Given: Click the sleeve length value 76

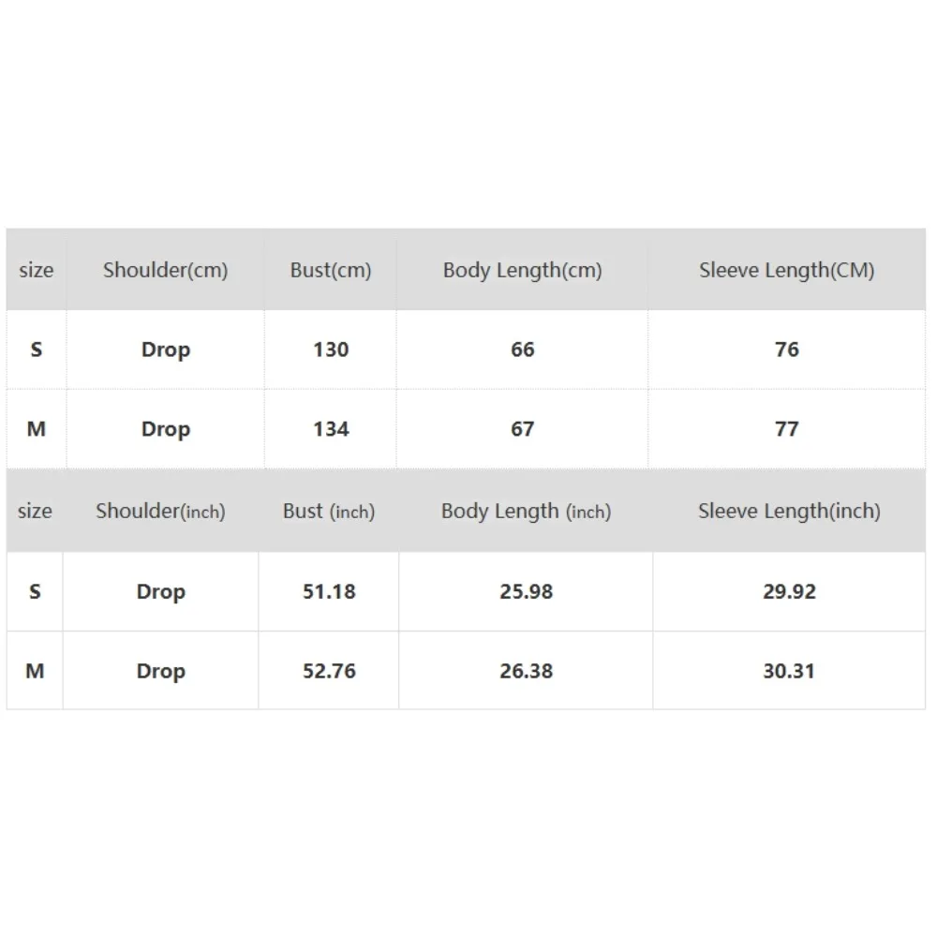Looking at the screenshot, I should tap(786, 350).
